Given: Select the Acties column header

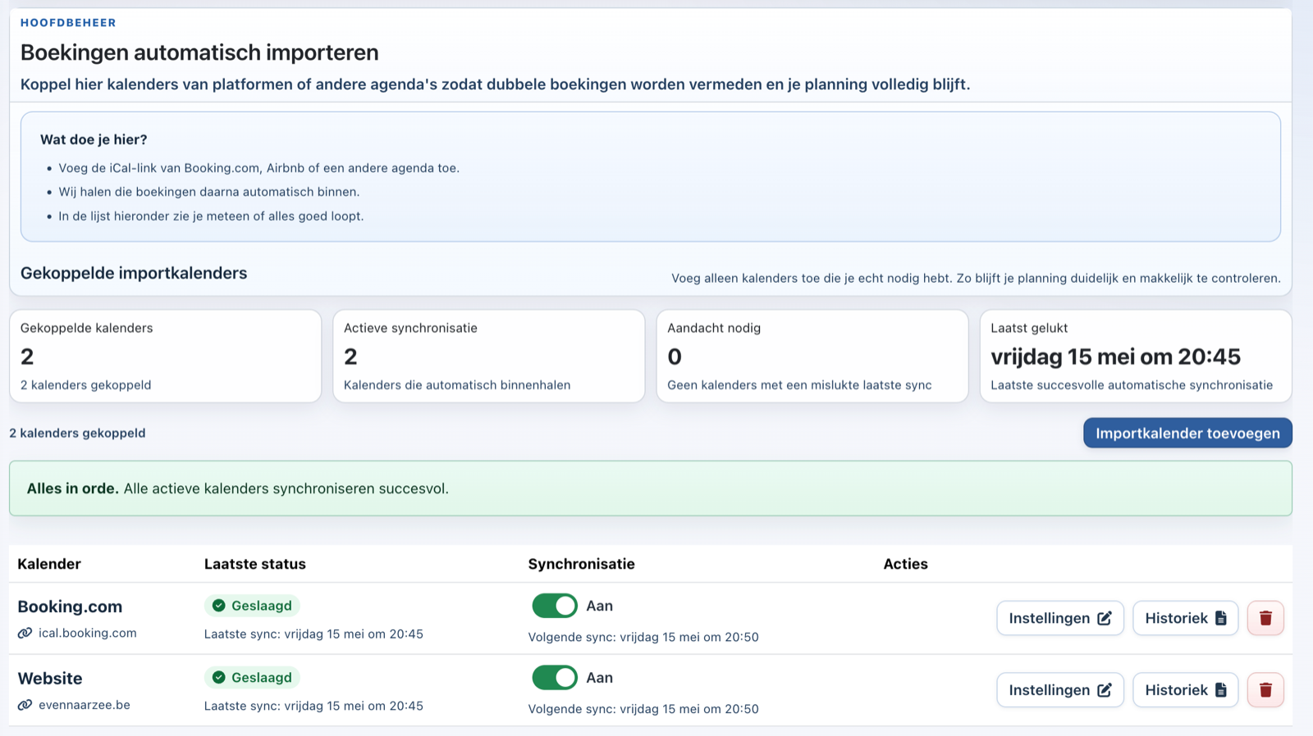Looking at the screenshot, I should 906,564.
